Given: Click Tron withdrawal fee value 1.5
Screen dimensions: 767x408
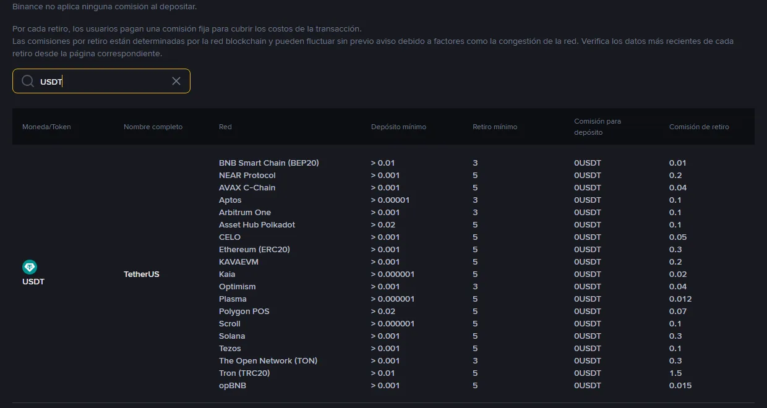Looking at the screenshot, I should [675, 373].
